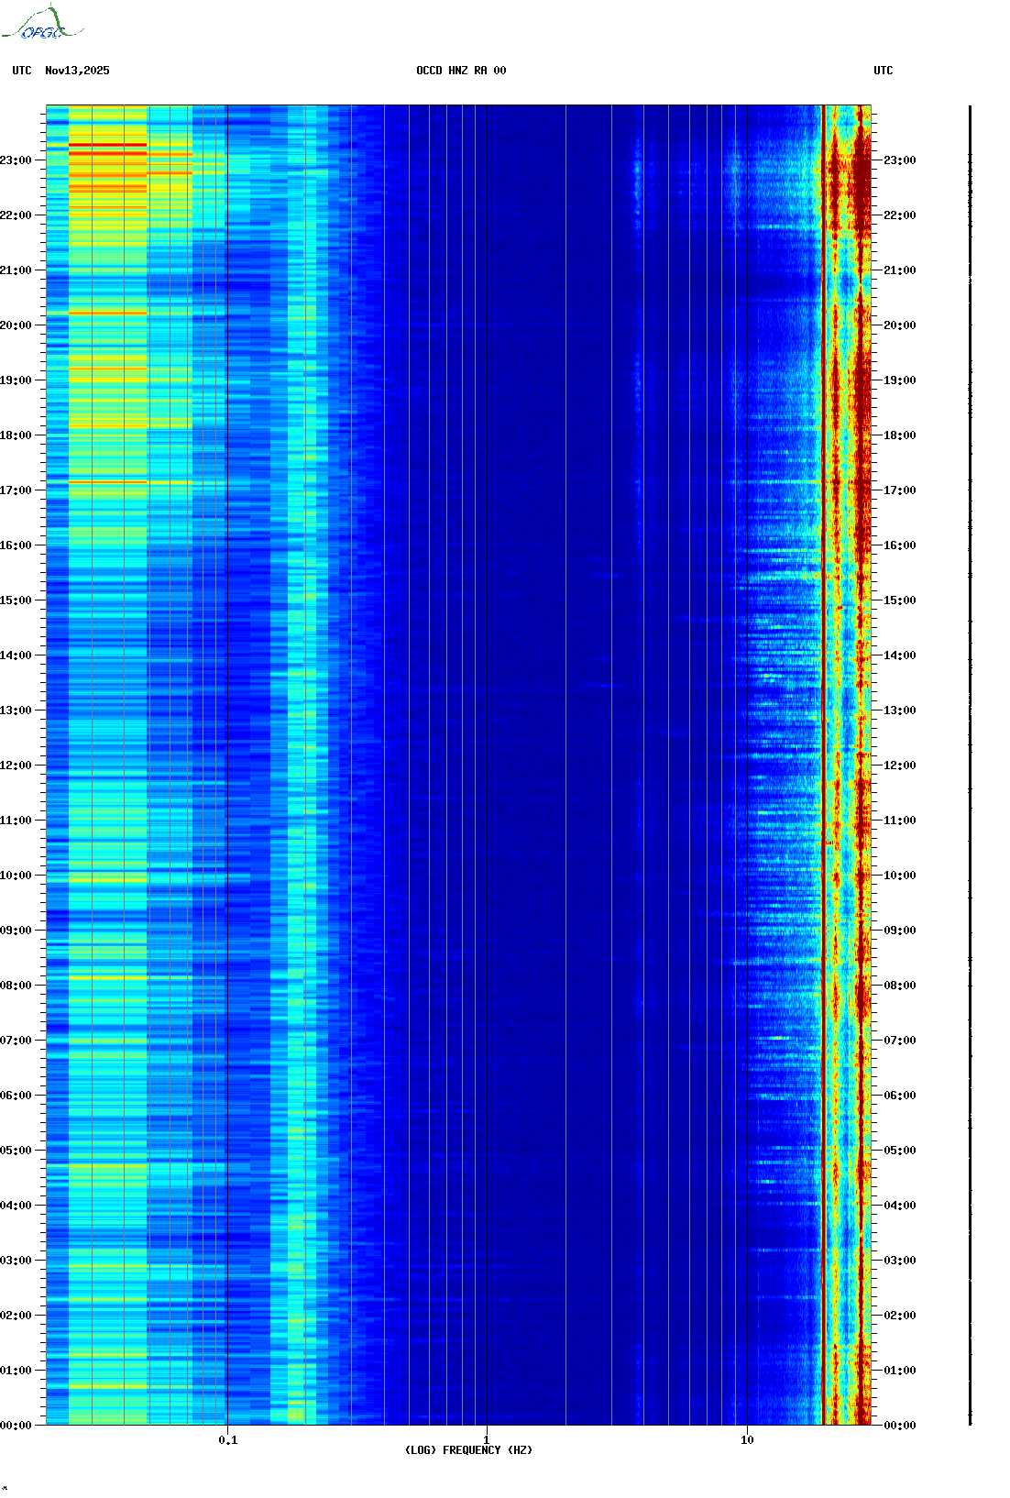Click the right 11:00 time label
Image resolution: width=1010 pixels, height=1498 pixels.
pos(899,821)
